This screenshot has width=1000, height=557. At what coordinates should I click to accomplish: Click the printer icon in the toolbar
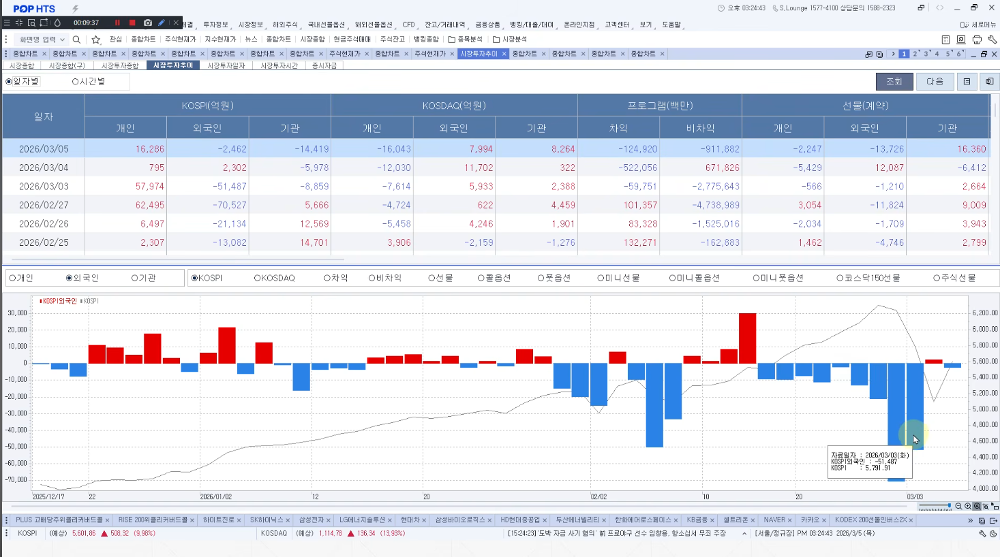(x=977, y=39)
